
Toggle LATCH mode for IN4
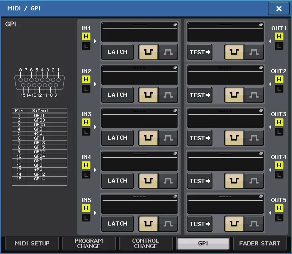point(118,181)
